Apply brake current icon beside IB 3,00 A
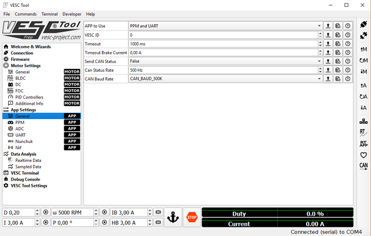This screenshot has height=236, width=371. point(158,212)
